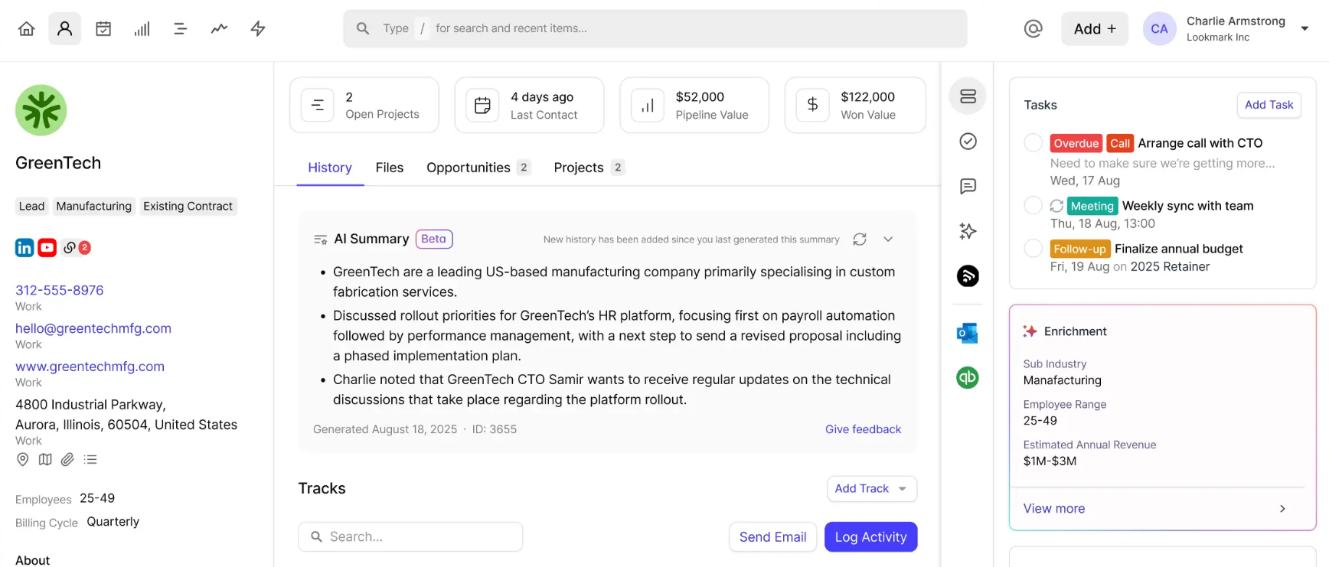Image resolution: width=1329 pixels, height=567 pixels.
Task: Switch to the Projects tab
Action: 589,168
